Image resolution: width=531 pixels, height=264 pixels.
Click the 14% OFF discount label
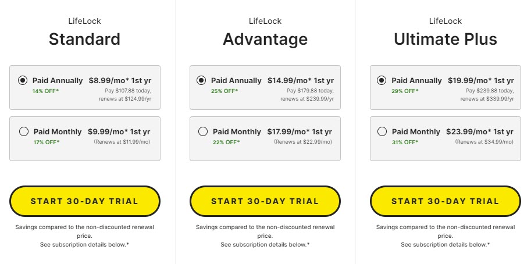tap(45, 91)
